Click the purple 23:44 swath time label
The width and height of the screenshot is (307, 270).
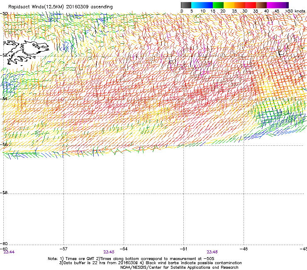9,252
